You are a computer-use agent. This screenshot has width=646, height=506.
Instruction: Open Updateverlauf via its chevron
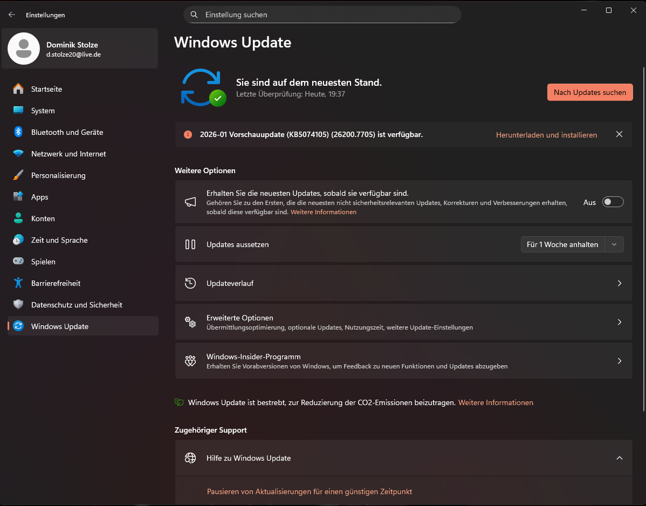[x=619, y=283]
